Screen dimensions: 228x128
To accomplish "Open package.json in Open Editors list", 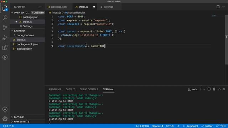I will click(x=27, y=17).
